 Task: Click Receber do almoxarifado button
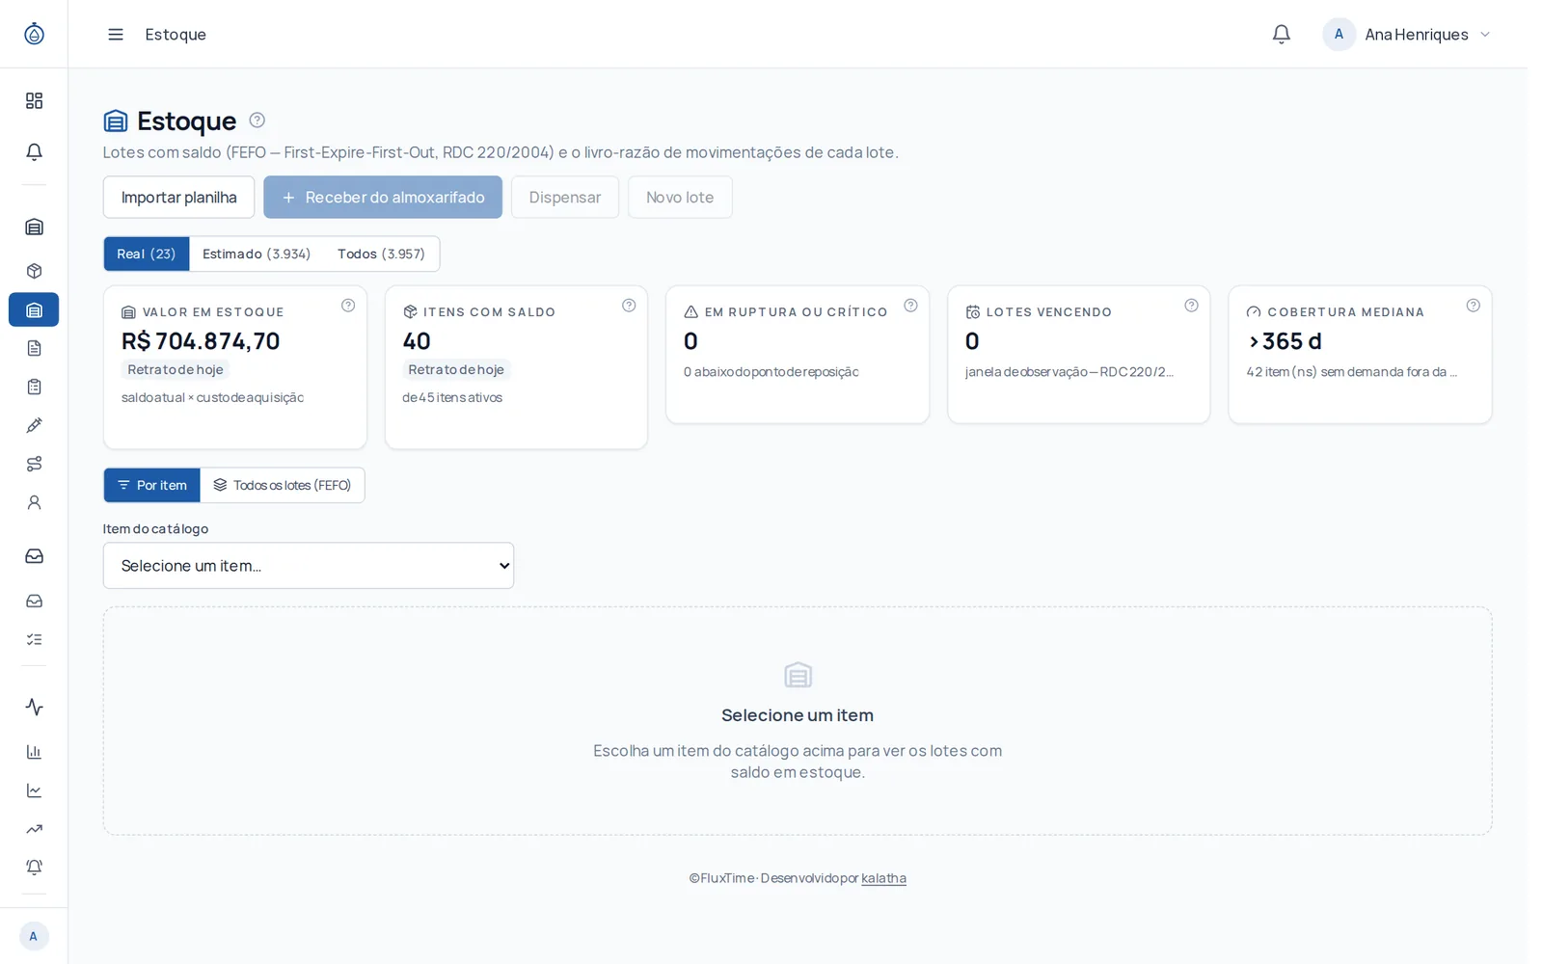pyautogui.click(x=383, y=198)
